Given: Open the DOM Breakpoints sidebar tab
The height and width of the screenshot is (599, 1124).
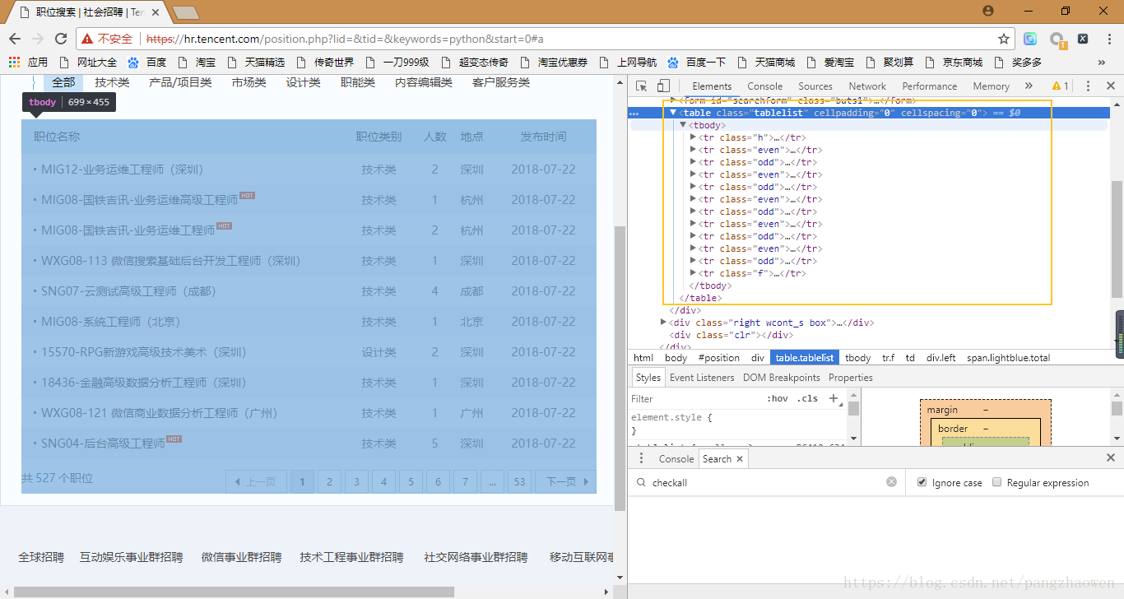Looking at the screenshot, I should point(782,378).
